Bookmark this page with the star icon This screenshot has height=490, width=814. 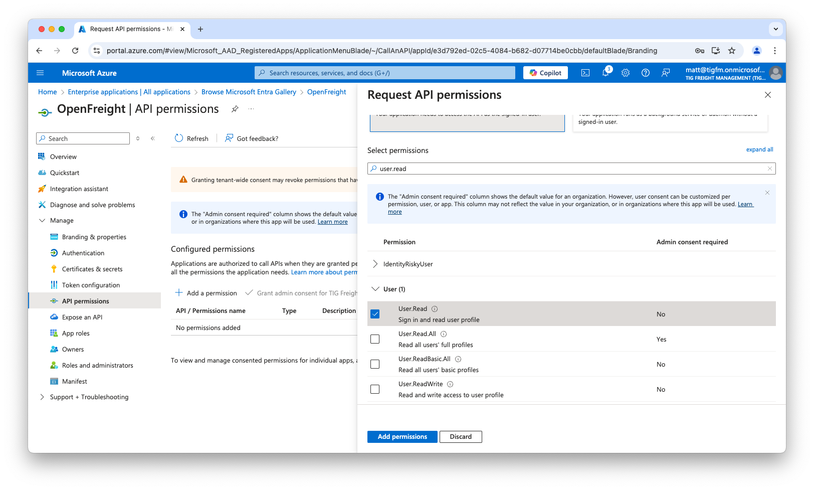732,51
